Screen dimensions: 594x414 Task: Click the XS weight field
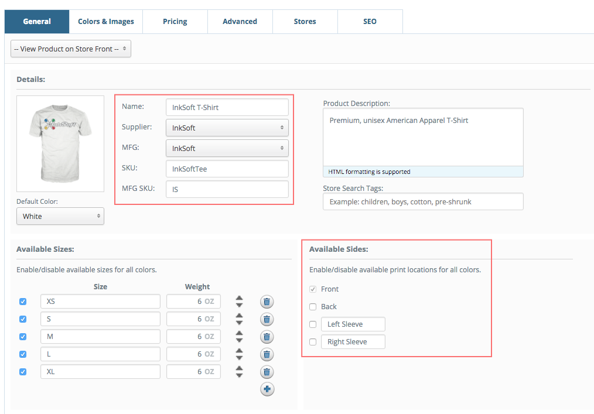tap(193, 302)
